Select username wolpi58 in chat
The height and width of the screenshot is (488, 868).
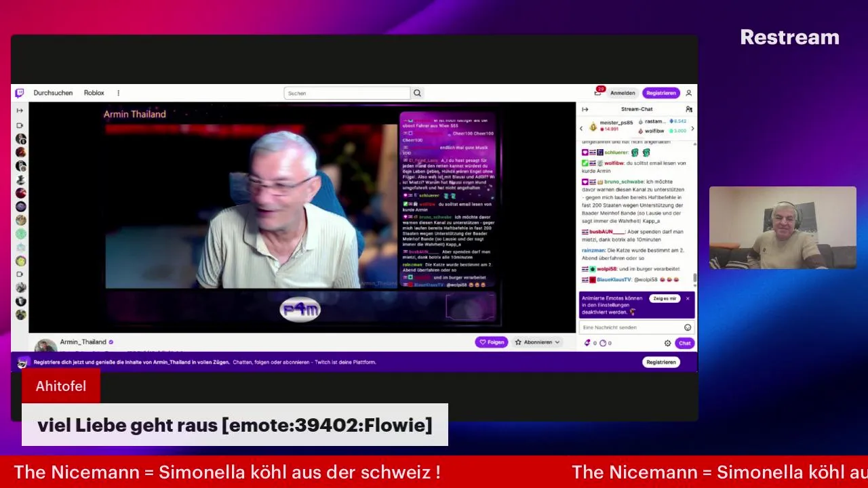coord(606,269)
